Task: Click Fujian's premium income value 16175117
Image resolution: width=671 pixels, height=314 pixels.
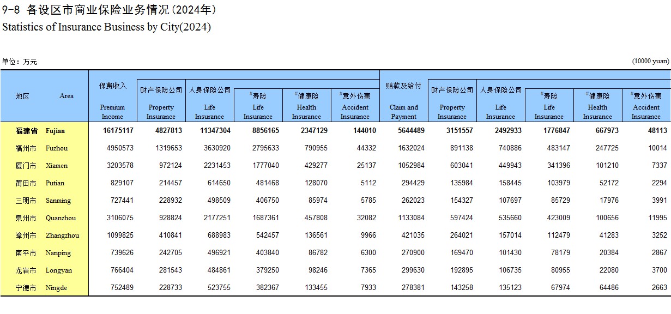Action: tap(117, 131)
